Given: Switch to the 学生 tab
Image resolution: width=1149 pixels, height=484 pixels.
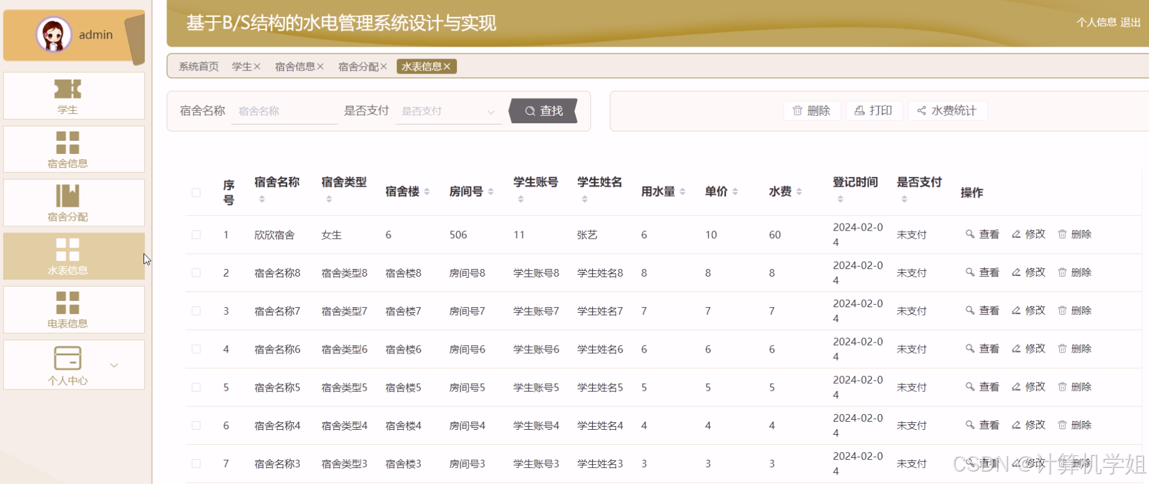Looking at the screenshot, I should click(x=242, y=67).
